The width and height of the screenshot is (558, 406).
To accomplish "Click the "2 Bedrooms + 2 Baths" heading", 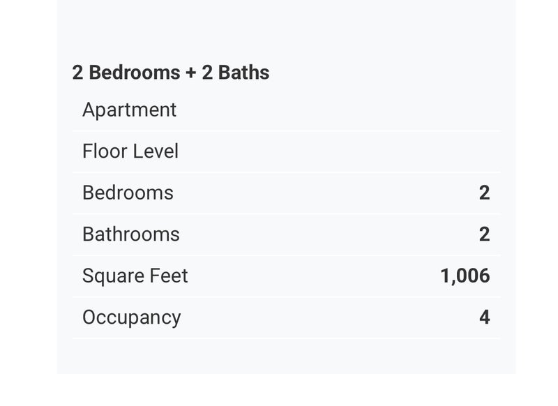I will point(171,73).
